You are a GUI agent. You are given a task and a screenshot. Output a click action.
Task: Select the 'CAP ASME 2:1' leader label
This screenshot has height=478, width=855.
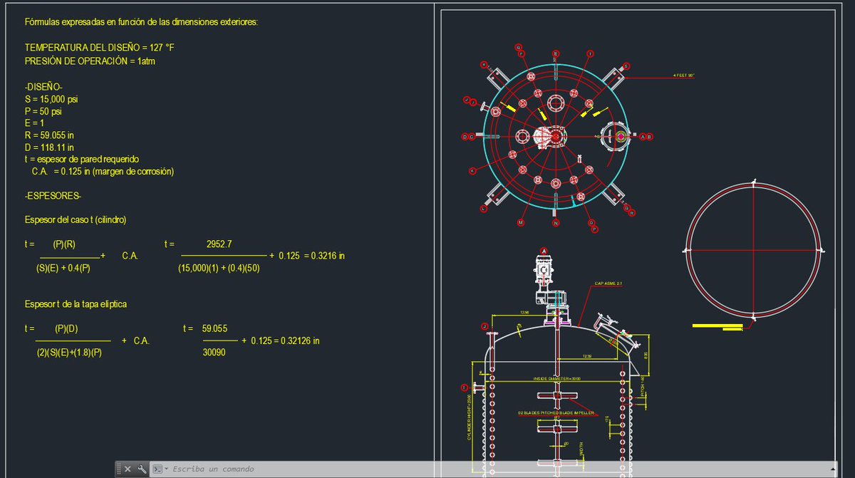tap(609, 284)
